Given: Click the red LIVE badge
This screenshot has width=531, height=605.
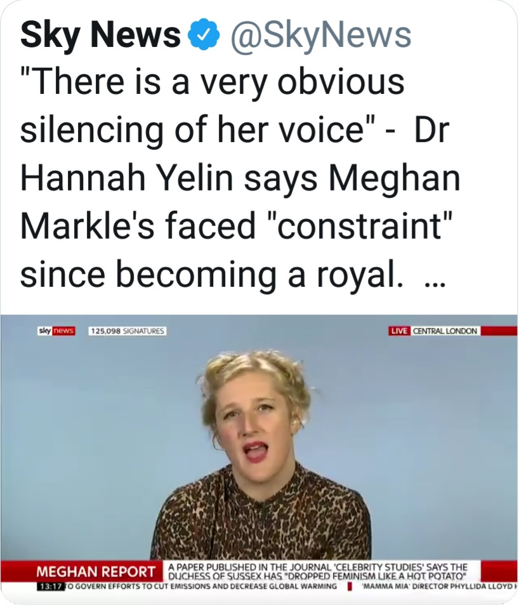Looking at the screenshot, I should click(x=399, y=331).
